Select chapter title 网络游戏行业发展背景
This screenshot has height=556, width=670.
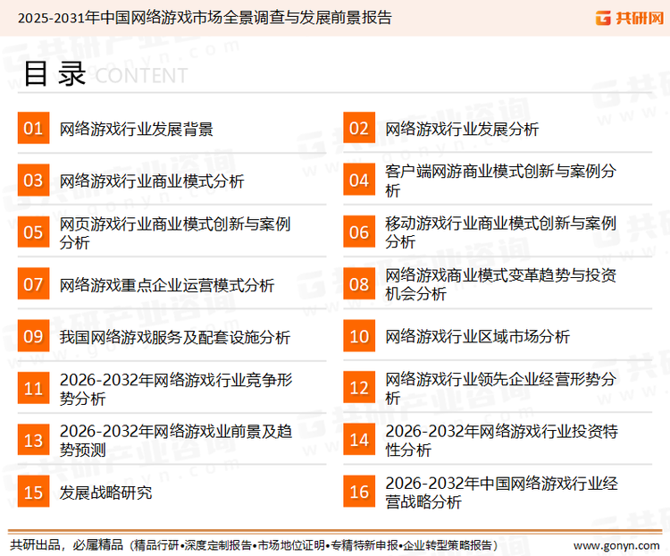click(137, 129)
